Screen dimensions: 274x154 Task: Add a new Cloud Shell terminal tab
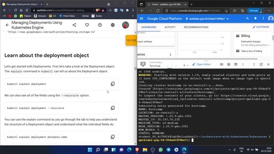point(184,65)
